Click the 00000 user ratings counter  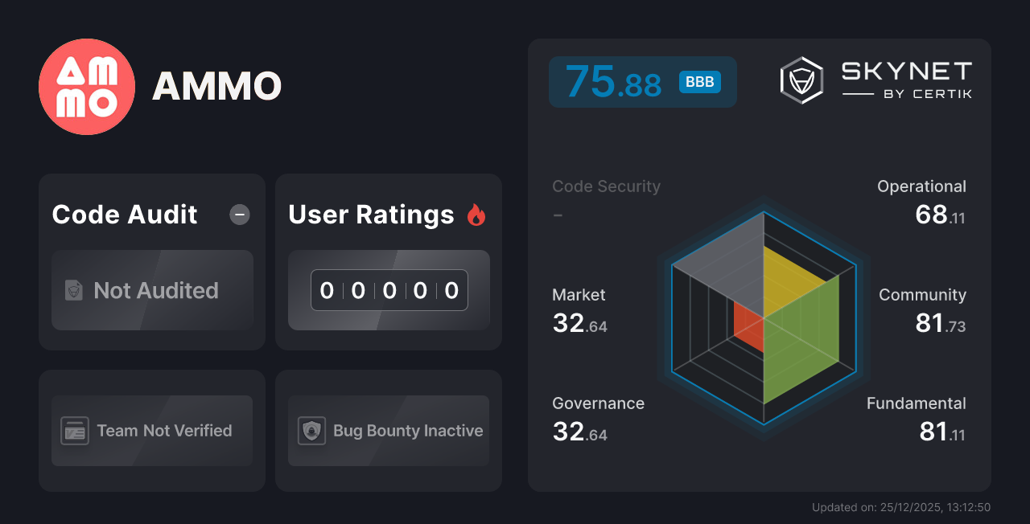389,290
